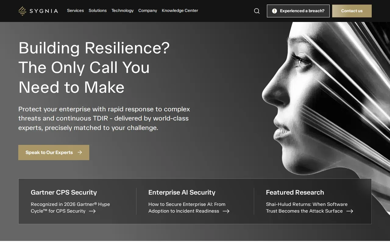Open the Technology menu
Image resolution: width=390 pixels, height=244 pixels.
122,11
